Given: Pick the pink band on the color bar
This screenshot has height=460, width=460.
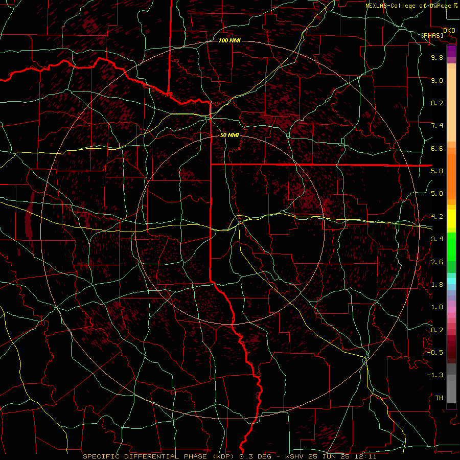Looking at the screenshot, I should [451, 310].
